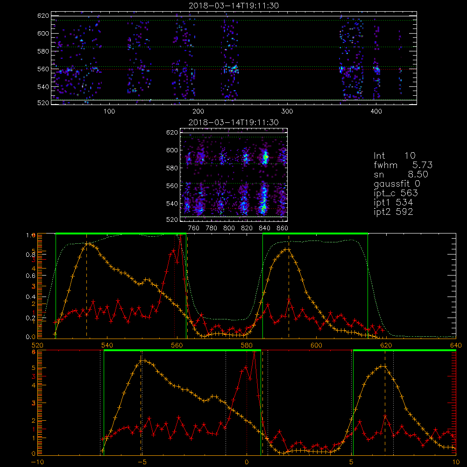Click x-axis label 800 of middle image
The height and width of the screenshot is (467, 467).
pos(229,228)
